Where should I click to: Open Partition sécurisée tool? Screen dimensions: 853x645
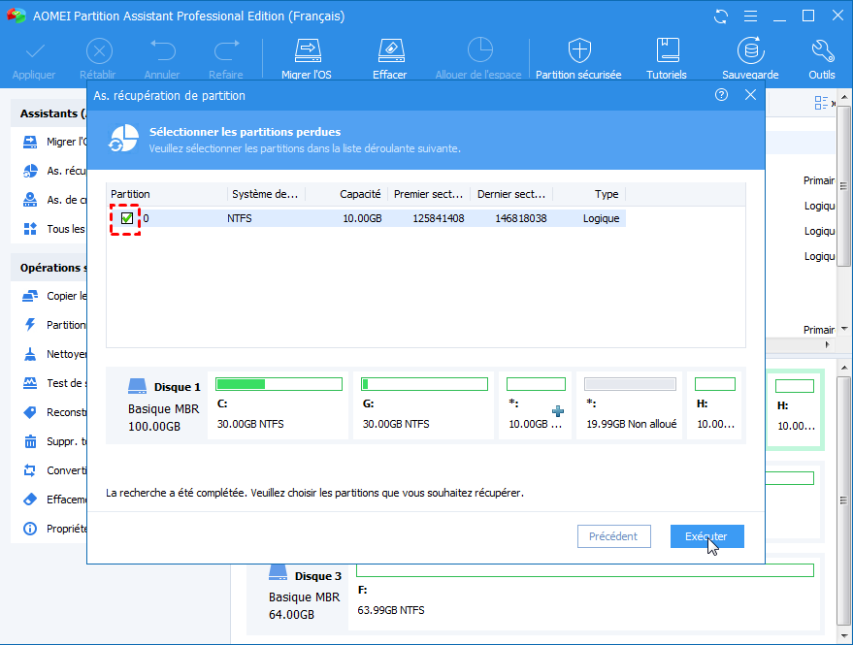578,59
